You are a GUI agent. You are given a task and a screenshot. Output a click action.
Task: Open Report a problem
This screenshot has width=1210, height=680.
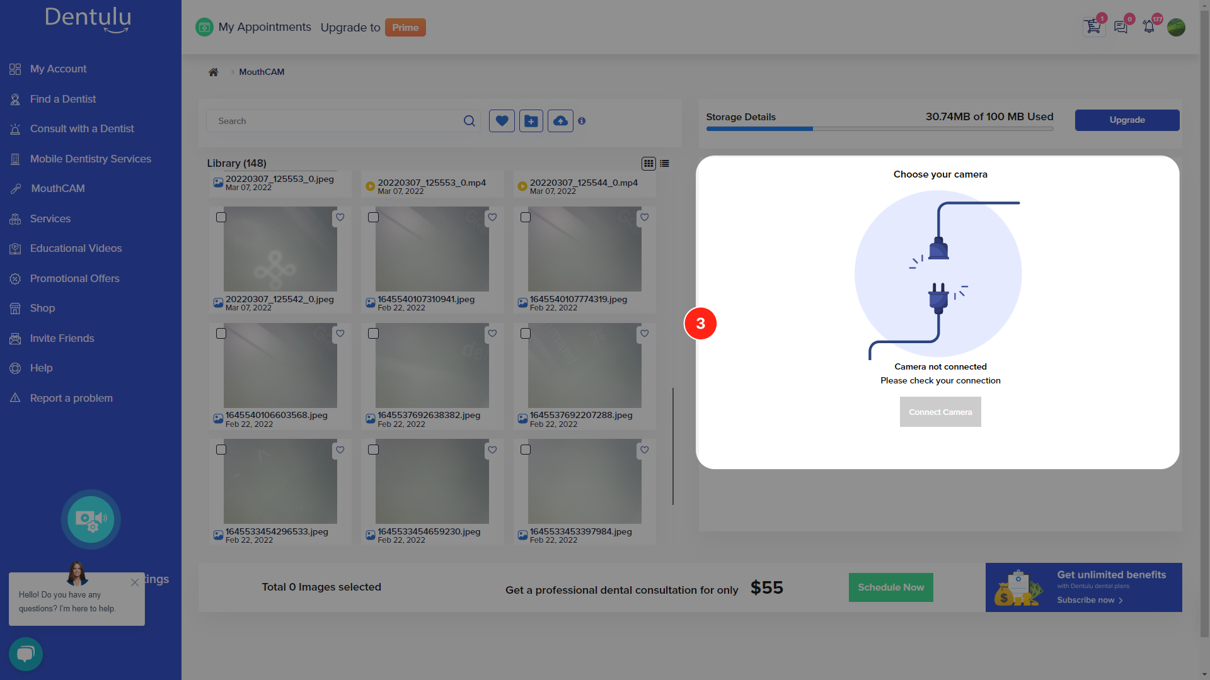click(x=71, y=398)
